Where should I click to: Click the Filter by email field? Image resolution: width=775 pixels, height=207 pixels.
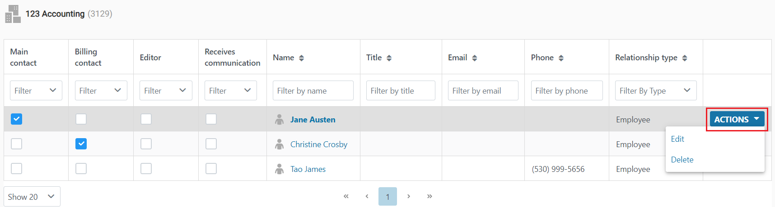click(483, 90)
